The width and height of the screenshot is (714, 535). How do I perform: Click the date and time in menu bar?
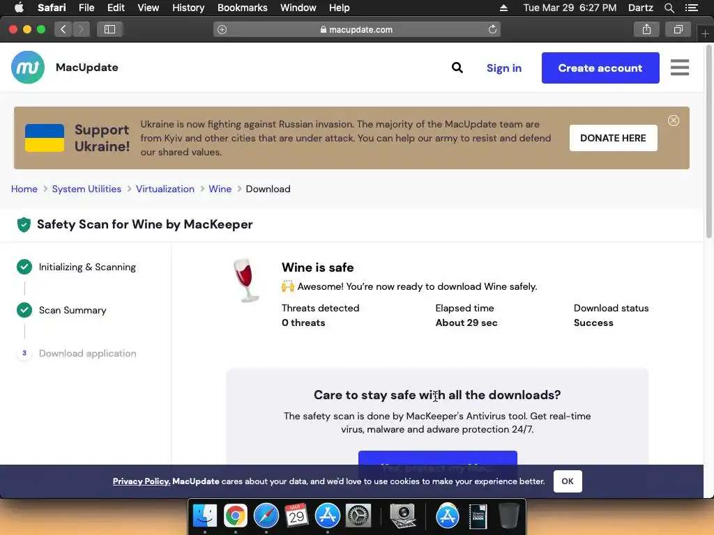[x=570, y=8]
